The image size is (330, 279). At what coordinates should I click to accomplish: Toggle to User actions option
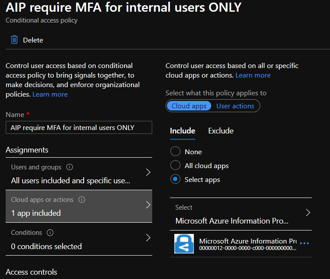(x=235, y=106)
